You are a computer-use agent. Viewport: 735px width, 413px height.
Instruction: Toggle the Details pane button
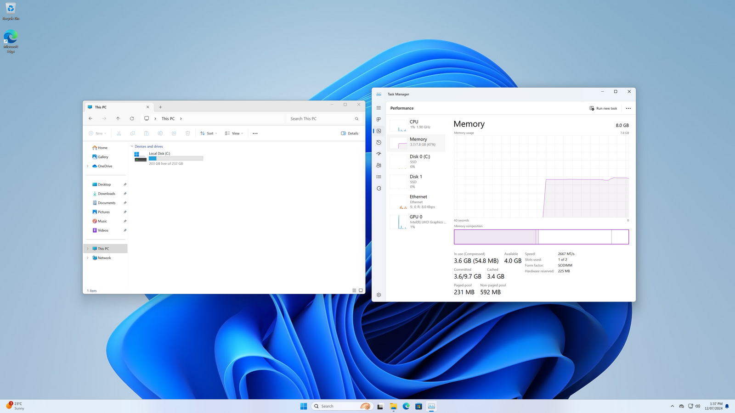(x=350, y=133)
